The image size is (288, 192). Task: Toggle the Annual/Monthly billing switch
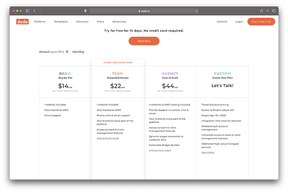[68, 52]
